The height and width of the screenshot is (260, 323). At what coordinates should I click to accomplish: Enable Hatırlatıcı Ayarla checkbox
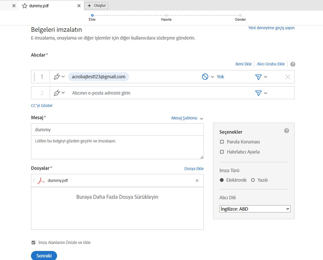coord(222,152)
